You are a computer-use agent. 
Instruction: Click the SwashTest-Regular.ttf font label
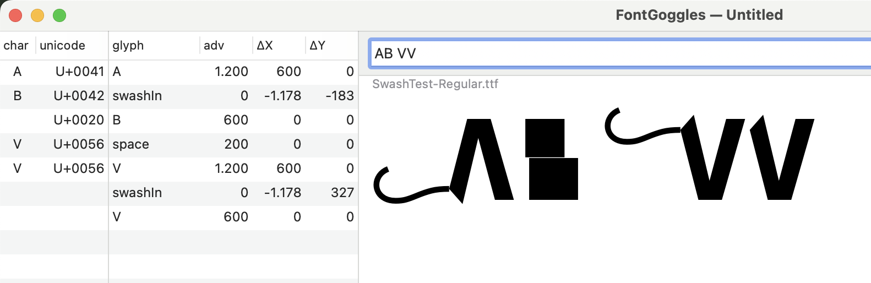[x=435, y=84]
